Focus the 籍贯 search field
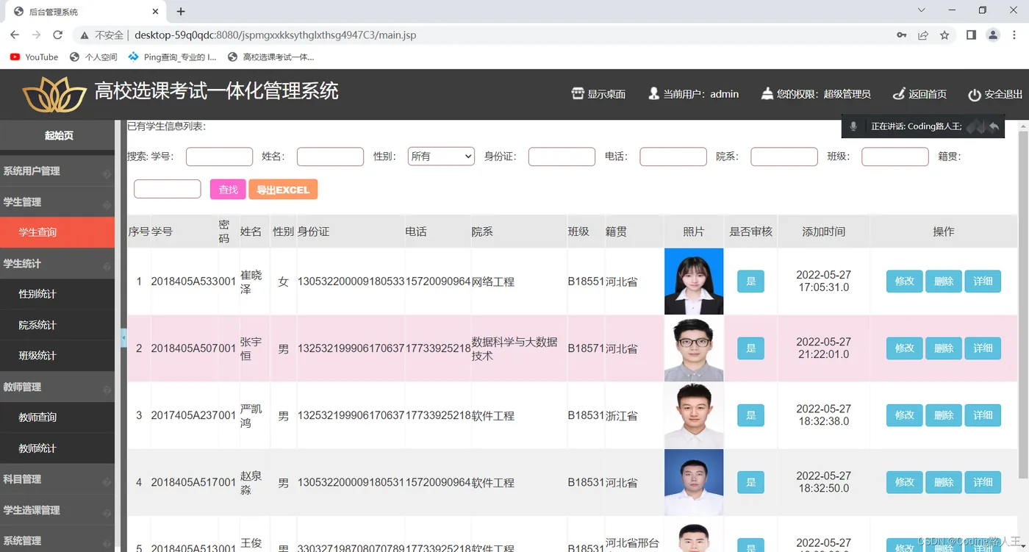The height and width of the screenshot is (552, 1029). (168, 189)
